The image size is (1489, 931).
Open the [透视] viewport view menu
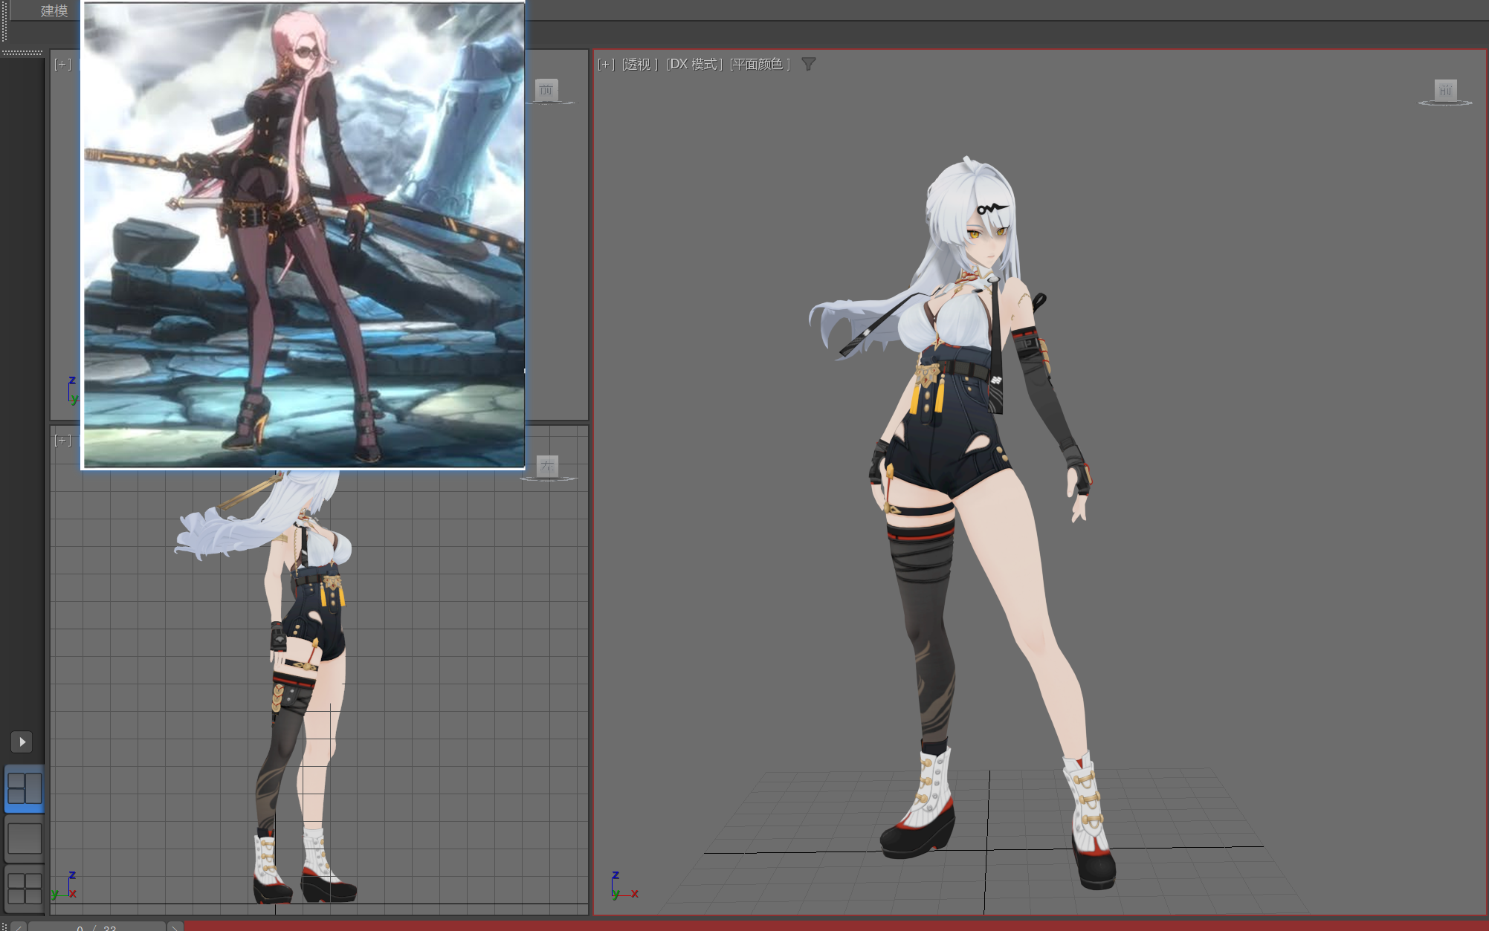pyautogui.click(x=640, y=65)
